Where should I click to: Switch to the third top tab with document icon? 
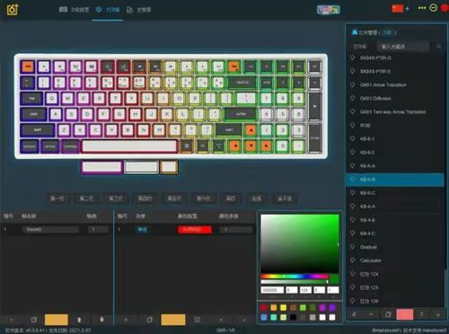pos(138,10)
